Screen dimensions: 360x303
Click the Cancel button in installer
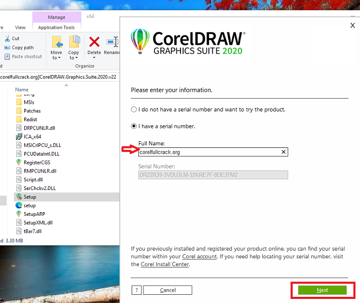click(168, 290)
